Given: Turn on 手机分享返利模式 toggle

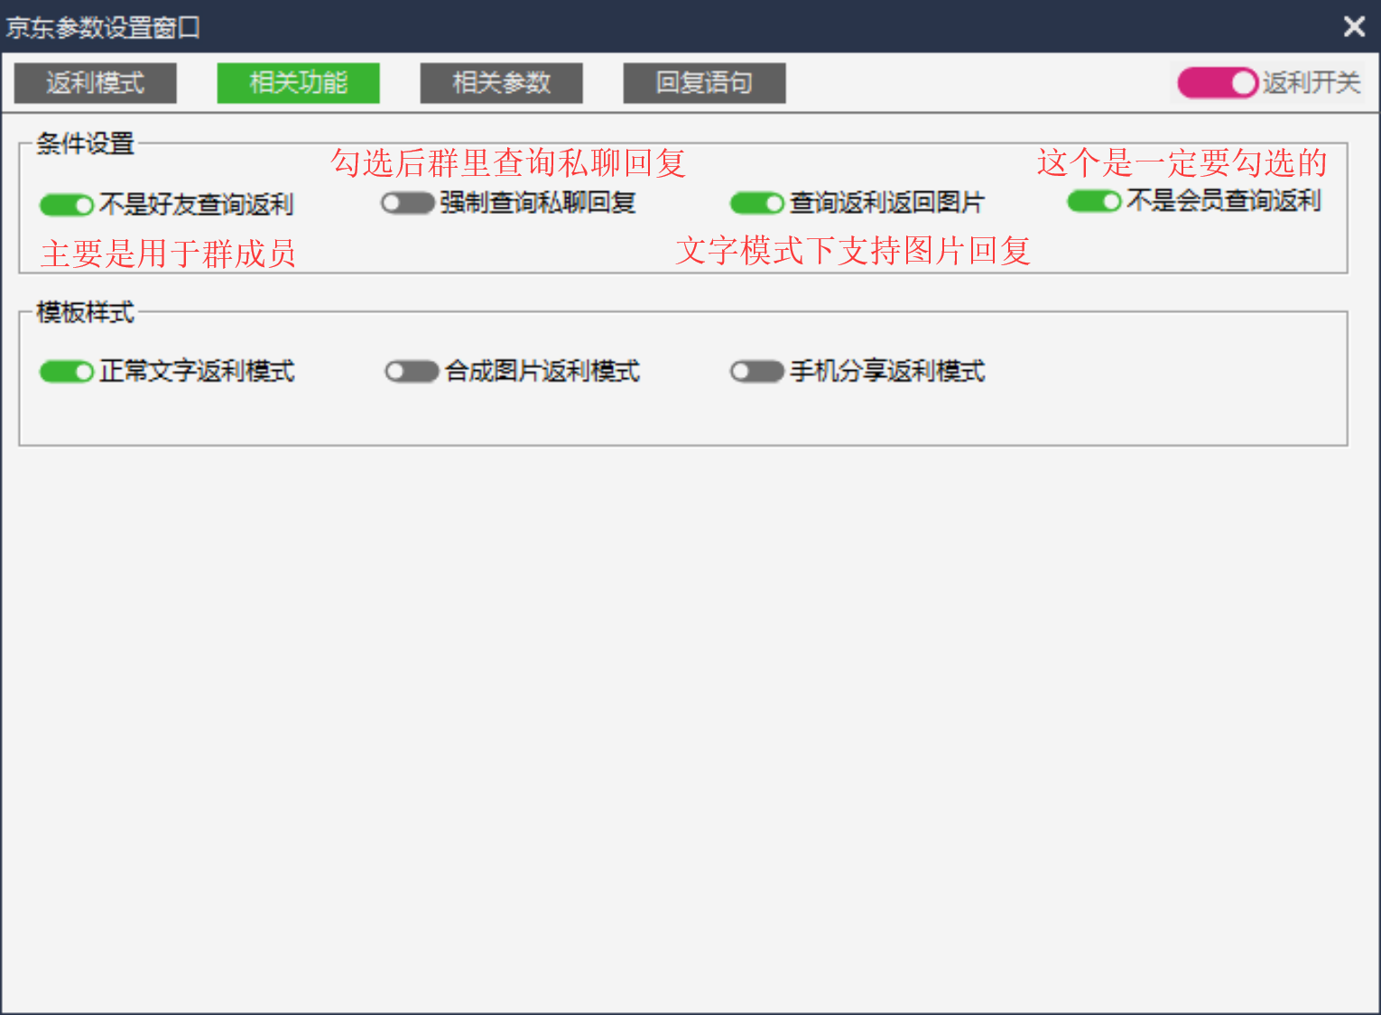Looking at the screenshot, I should pos(756,372).
